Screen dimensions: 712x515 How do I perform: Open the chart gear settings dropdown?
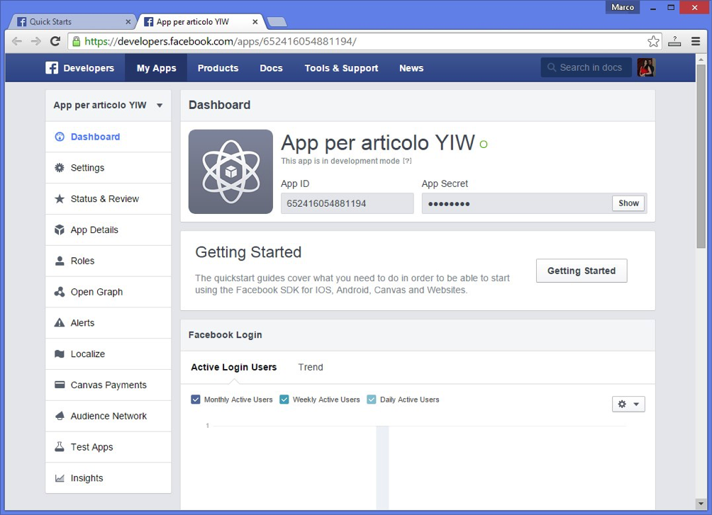coord(628,404)
